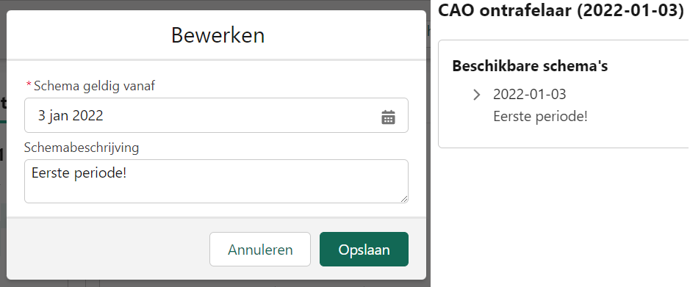
Task: Click the Opslaan button
Action: point(364,250)
